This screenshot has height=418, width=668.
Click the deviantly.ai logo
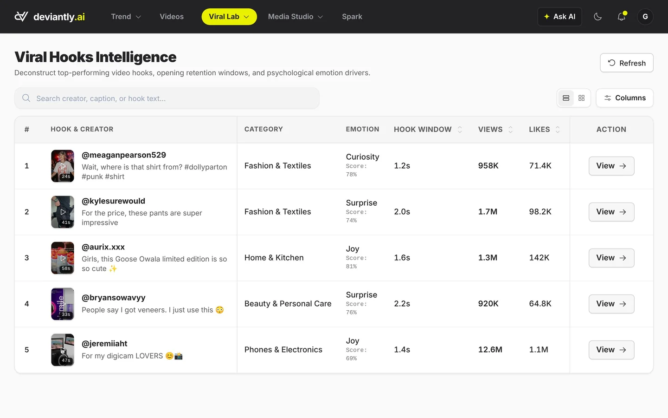click(x=50, y=17)
